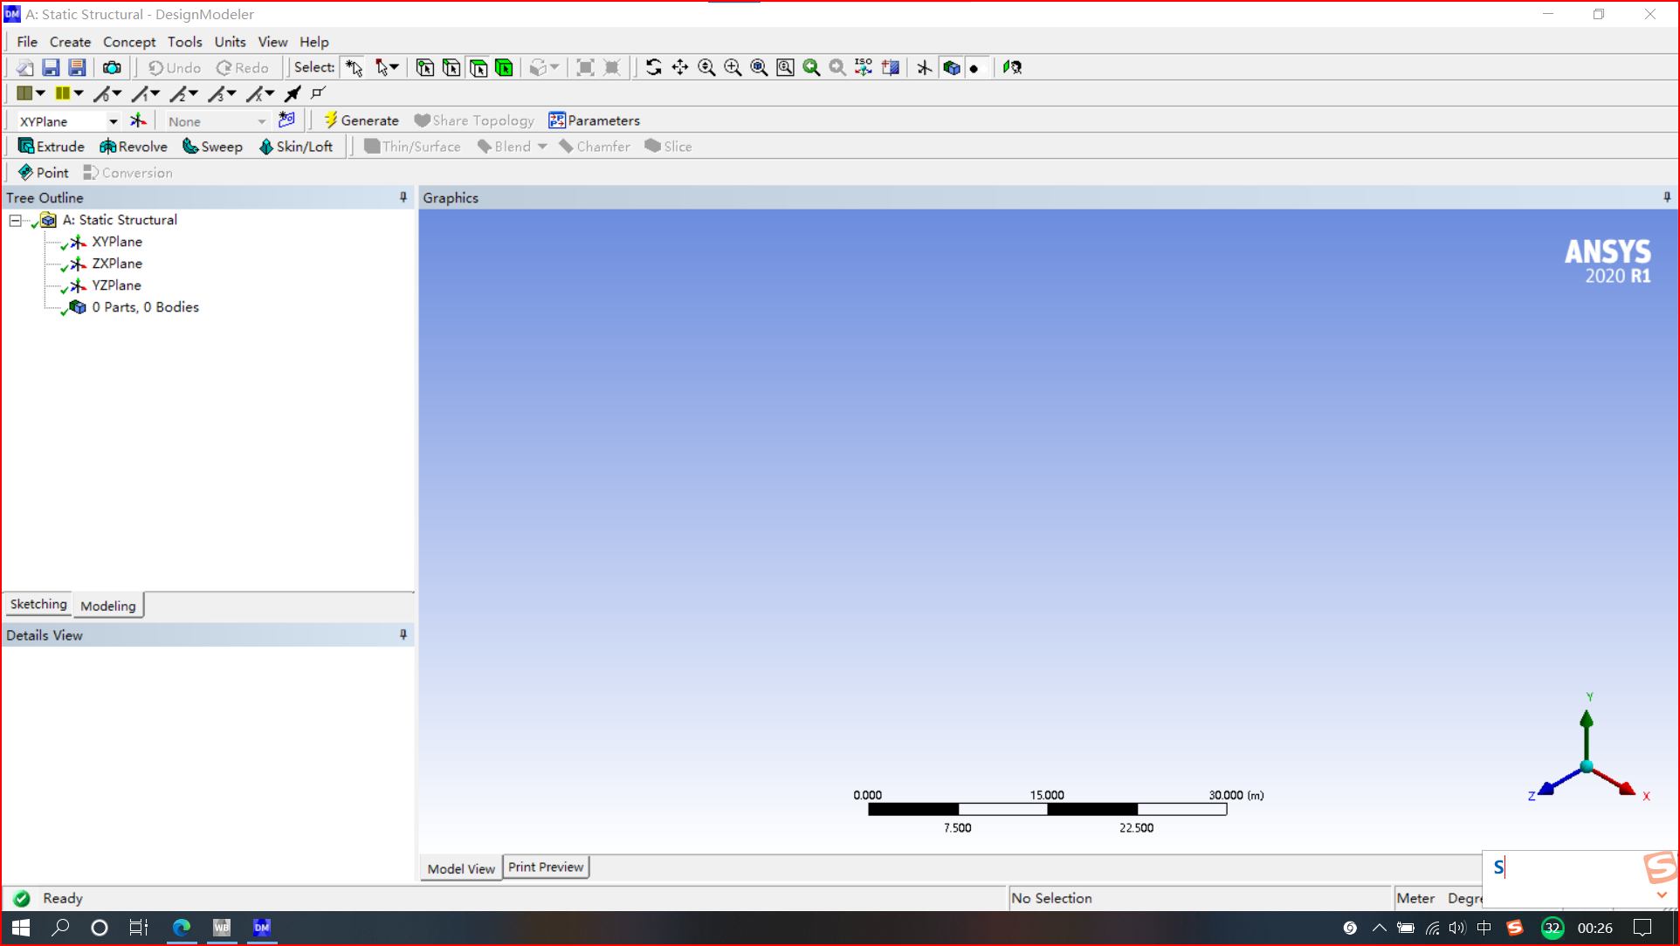
Task: Select the Zoom magnifier tool
Action: click(706, 67)
